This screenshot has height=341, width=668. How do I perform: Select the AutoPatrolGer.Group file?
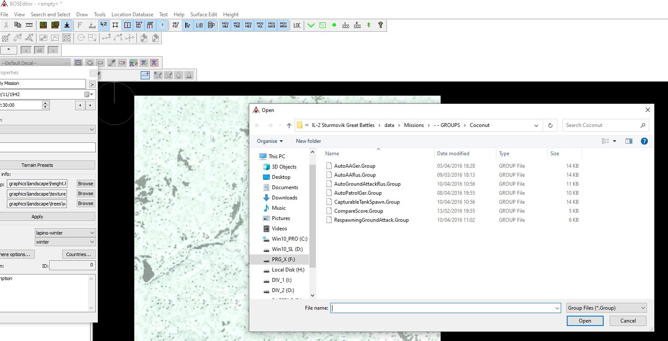pyautogui.click(x=358, y=193)
